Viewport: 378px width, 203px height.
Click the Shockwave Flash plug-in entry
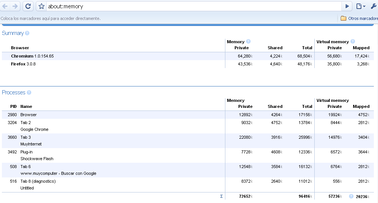click(37, 159)
